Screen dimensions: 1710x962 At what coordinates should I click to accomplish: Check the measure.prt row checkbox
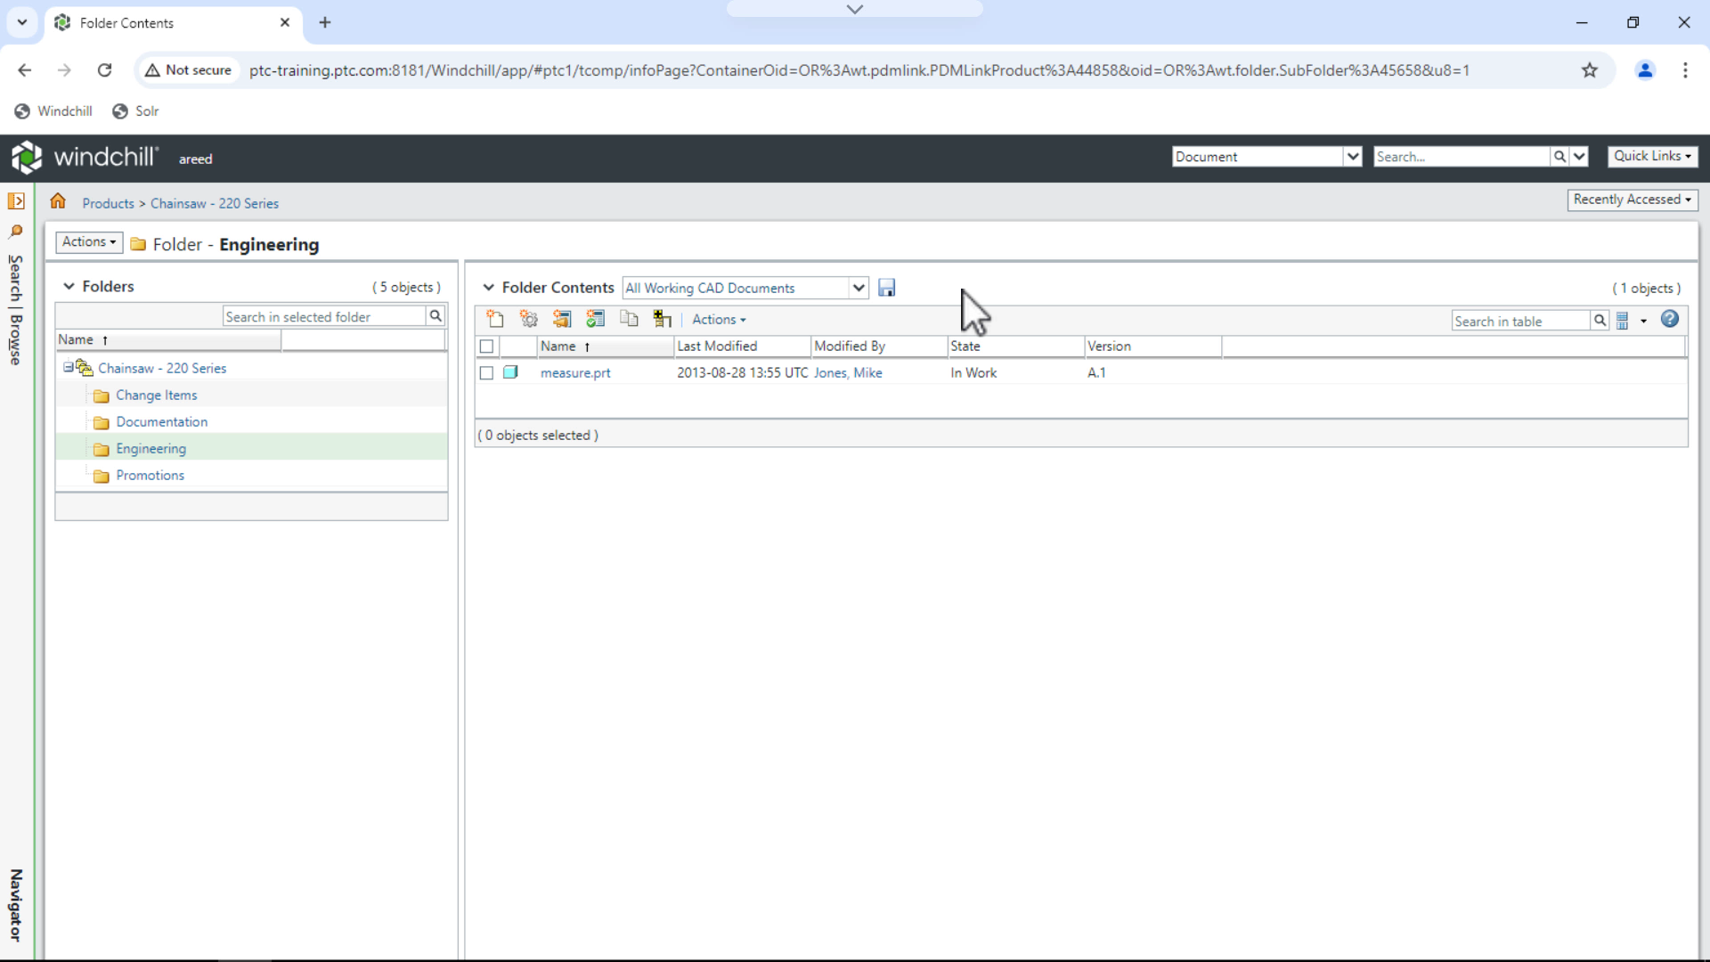(486, 372)
